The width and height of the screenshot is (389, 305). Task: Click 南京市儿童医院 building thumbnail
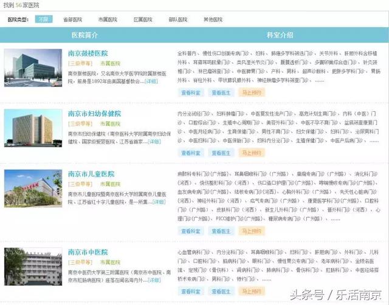pyautogui.click(x=33, y=188)
